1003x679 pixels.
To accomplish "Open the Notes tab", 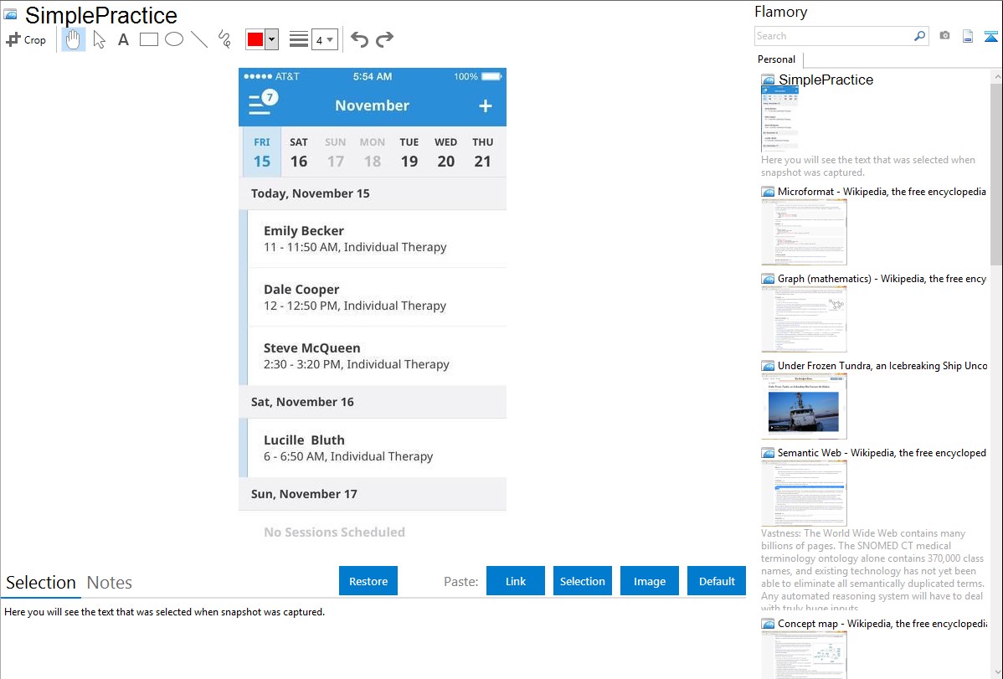I will [x=110, y=583].
